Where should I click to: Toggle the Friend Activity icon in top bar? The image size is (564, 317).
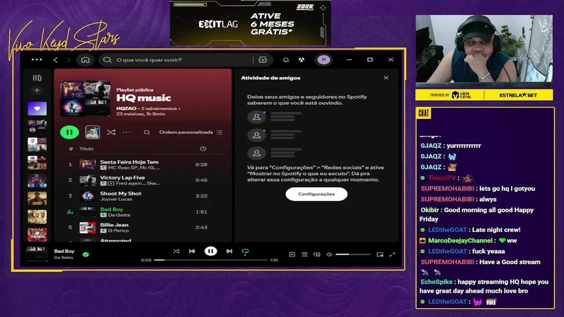pyautogui.click(x=301, y=60)
